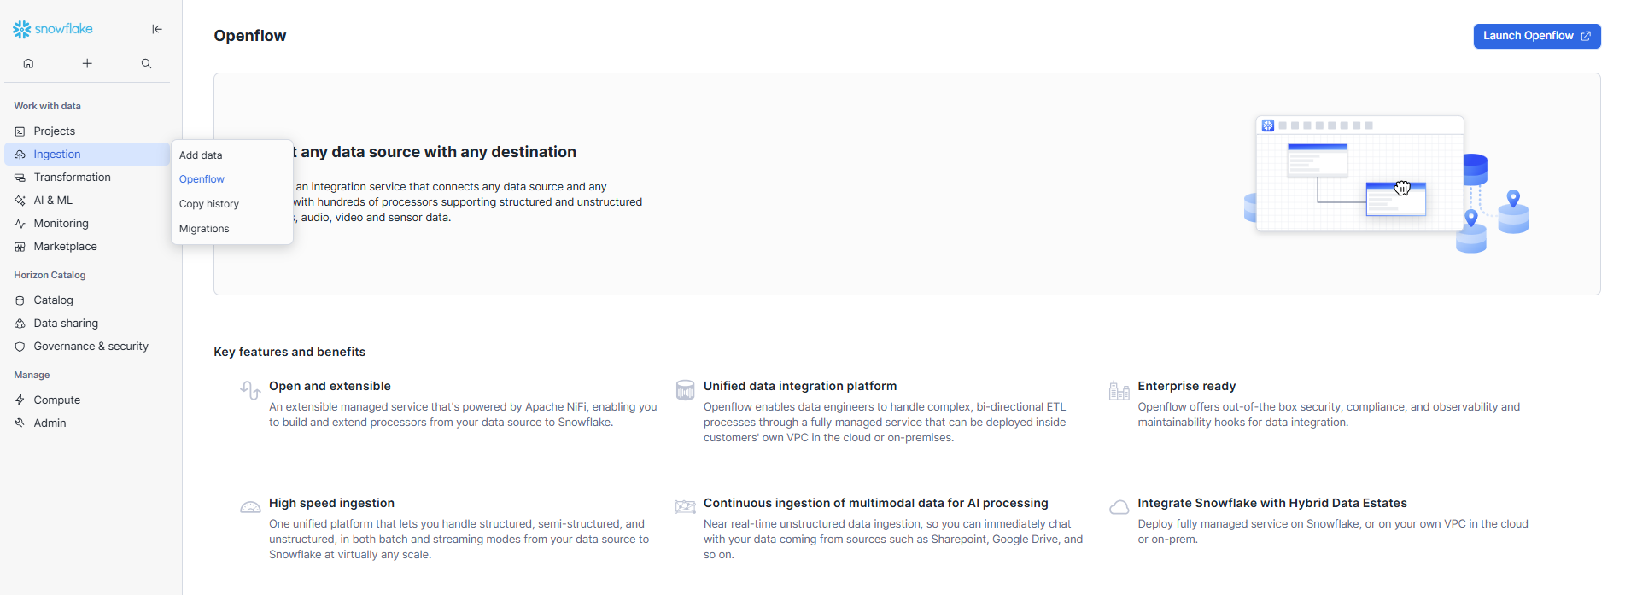The height and width of the screenshot is (595, 1625).
Task: Click the AI & ML sparkle icon
Action: click(20, 201)
